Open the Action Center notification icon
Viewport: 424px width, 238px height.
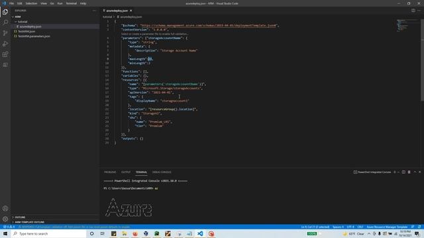(x=417, y=233)
